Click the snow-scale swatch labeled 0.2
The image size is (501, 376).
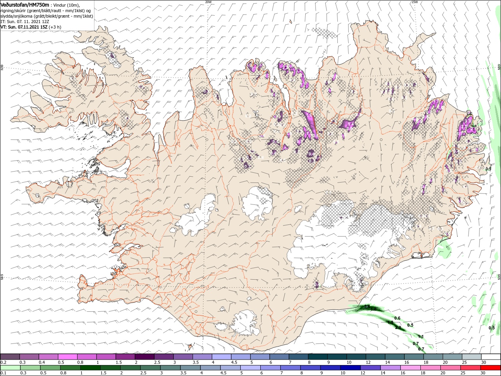(10, 356)
